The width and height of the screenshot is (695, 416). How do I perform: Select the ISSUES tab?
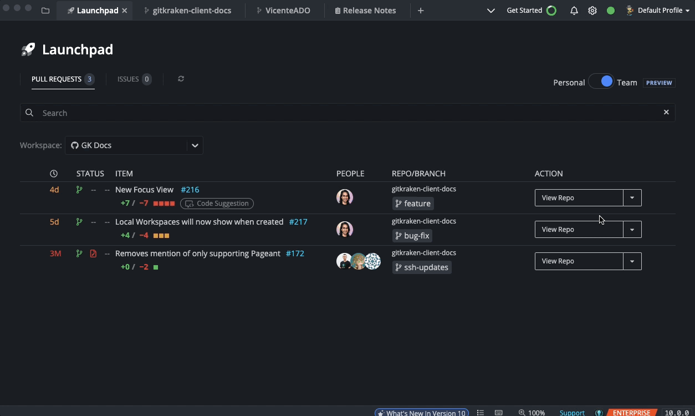pyautogui.click(x=134, y=79)
